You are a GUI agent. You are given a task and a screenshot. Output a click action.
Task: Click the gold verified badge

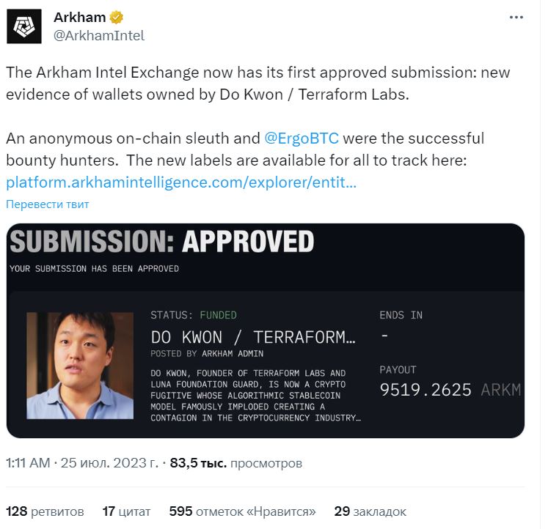[117, 17]
